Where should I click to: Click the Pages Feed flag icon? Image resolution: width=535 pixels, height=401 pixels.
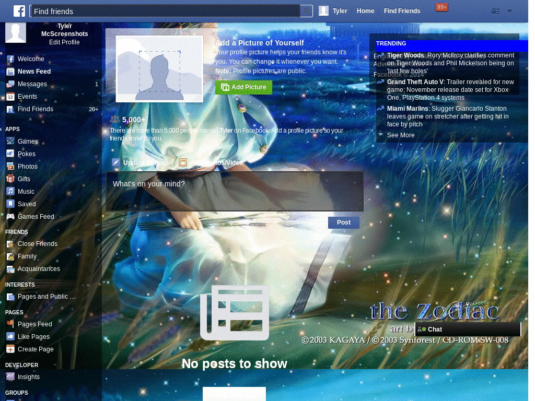(x=10, y=324)
